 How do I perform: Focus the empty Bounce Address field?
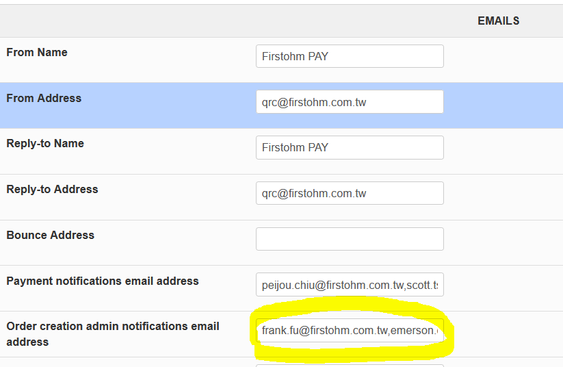(x=350, y=239)
